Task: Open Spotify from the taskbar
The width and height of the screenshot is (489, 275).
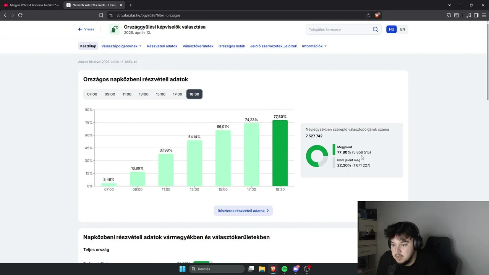Action: [x=285, y=269]
